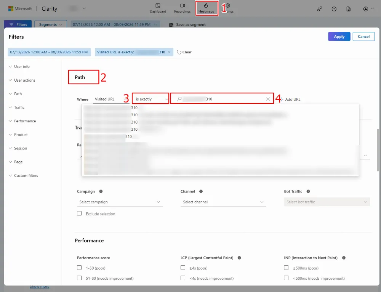The image size is (381, 292).
Task: Click the Filters button icon
Action: pyautogui.click(x=11, y=24)
